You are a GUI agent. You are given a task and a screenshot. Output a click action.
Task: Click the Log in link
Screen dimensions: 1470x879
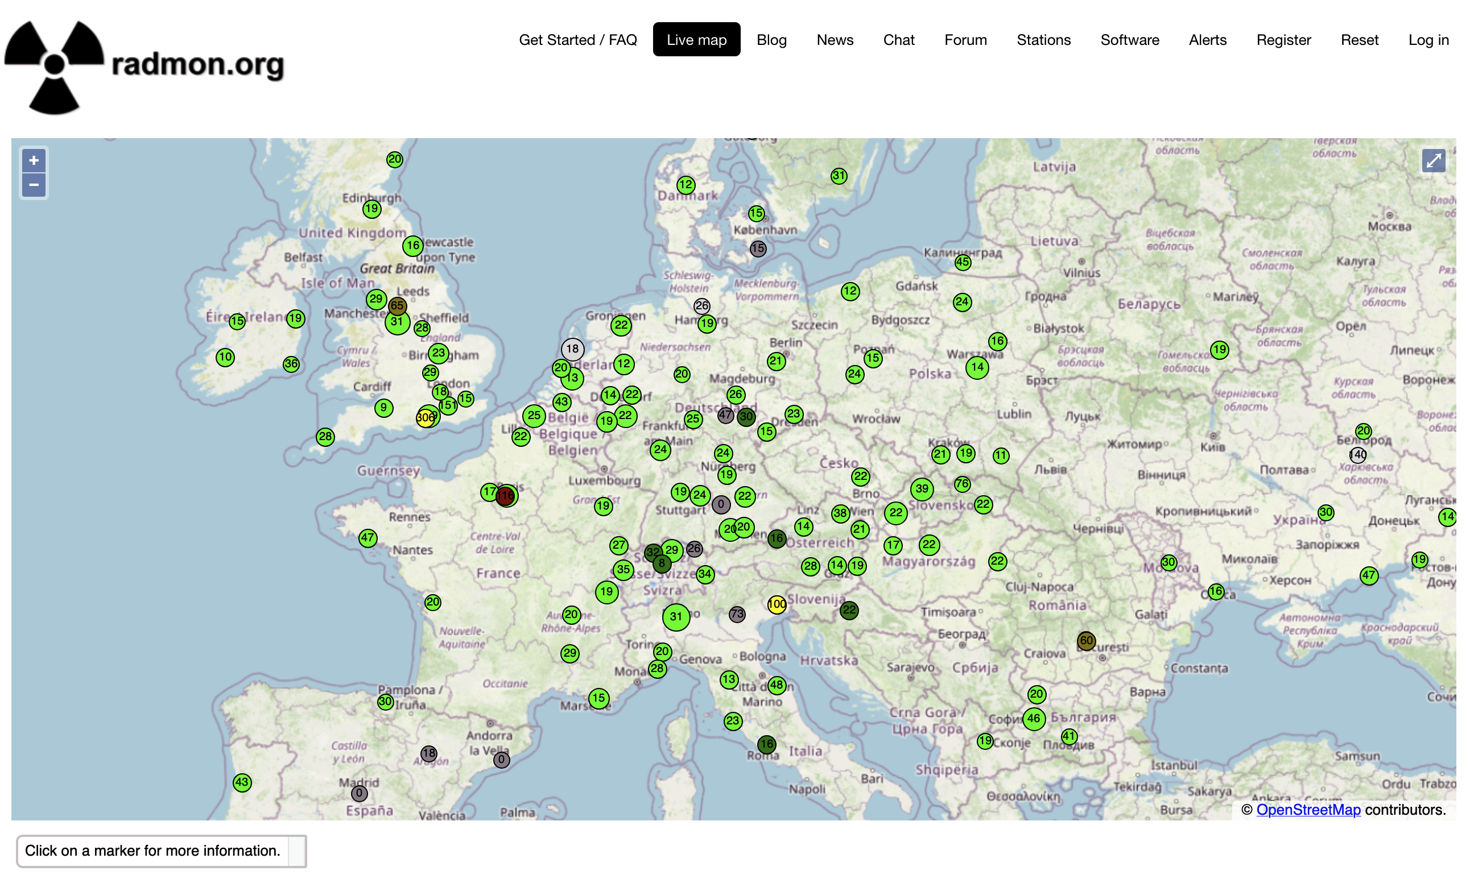1428,40
